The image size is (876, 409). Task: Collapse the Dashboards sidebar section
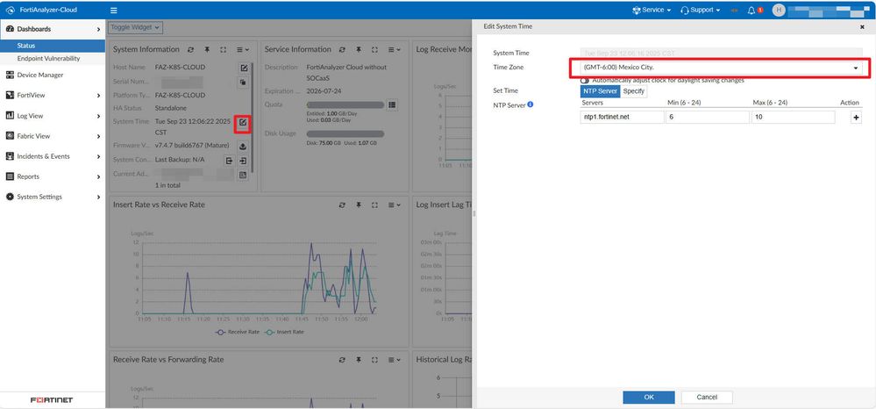point(53,29)
